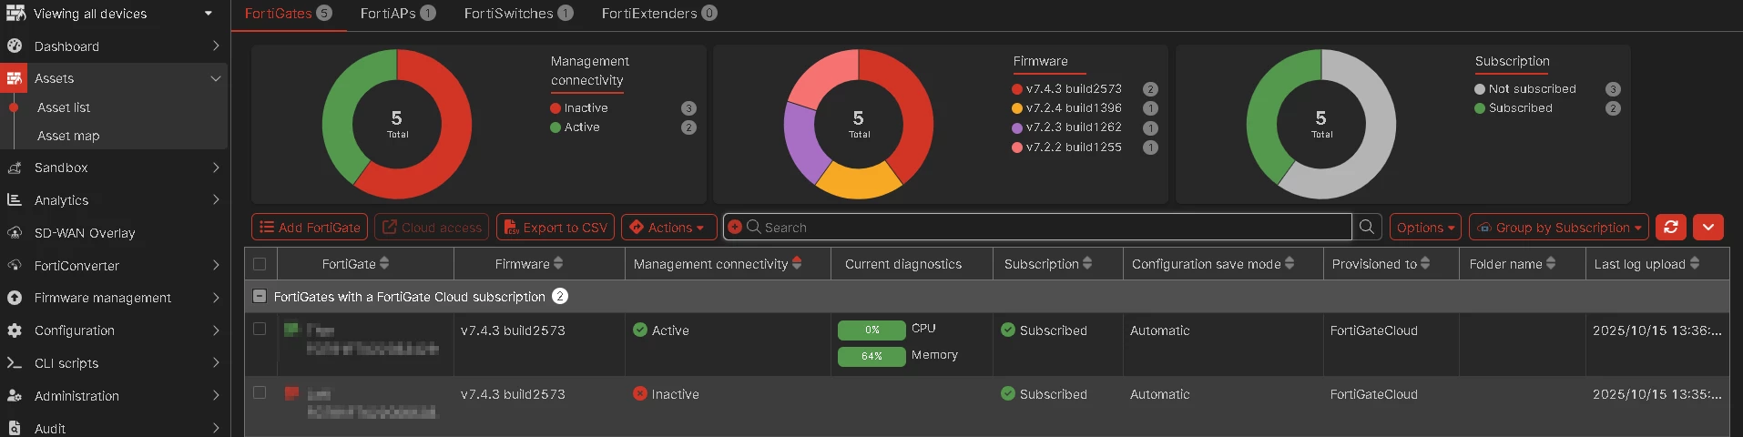Click the Sandbox icon in sidebar
The image size is (1743, 437).
[15, 168]
